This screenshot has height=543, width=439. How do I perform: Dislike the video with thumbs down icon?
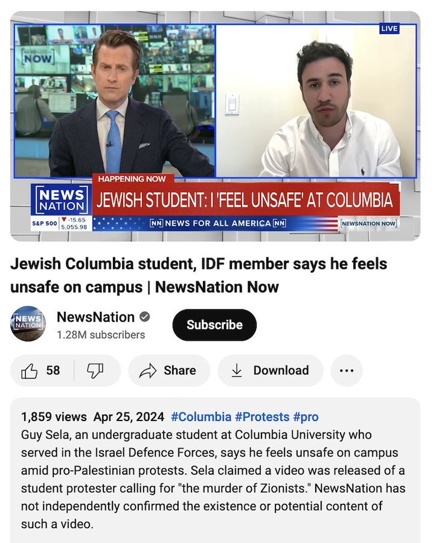click(95, 370)
